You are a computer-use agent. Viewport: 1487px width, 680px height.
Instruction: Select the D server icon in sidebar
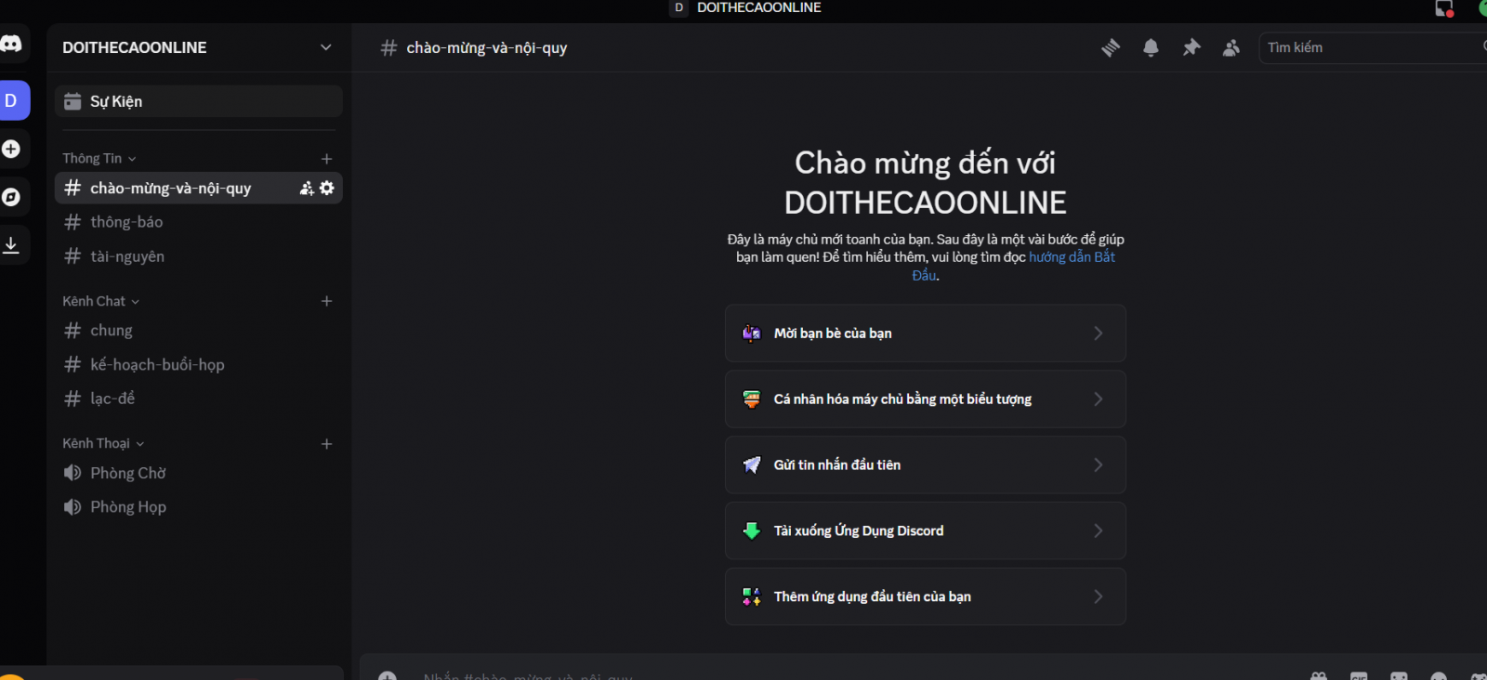(x=11, y=100)
